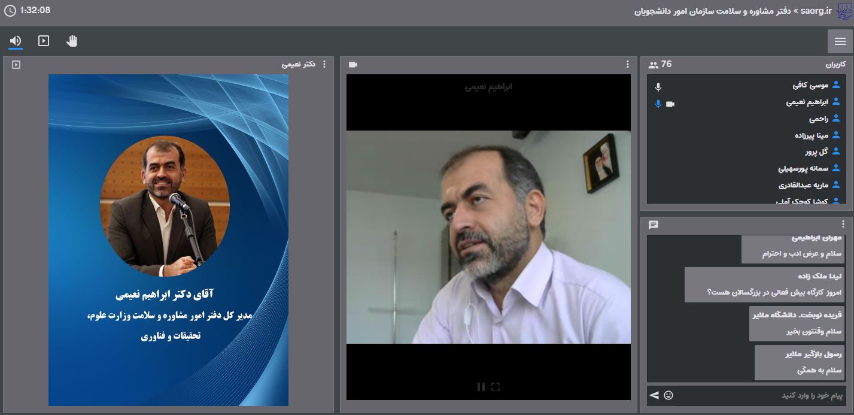Image resolution: width=854 pixels, height=415 pixels.
Task: Open the hamburger main menu
Action: pyautogui.click(x=840, y=41)
